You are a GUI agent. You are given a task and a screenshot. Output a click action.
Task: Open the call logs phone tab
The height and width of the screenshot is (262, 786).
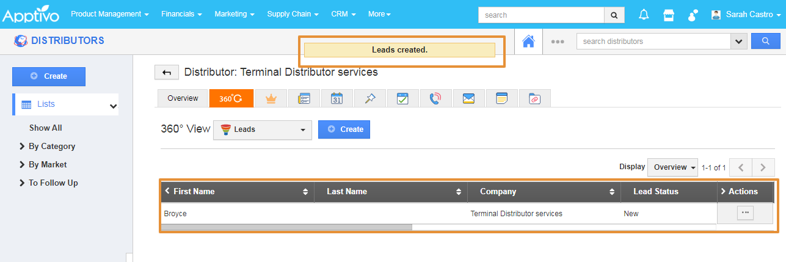coord(435,98)
